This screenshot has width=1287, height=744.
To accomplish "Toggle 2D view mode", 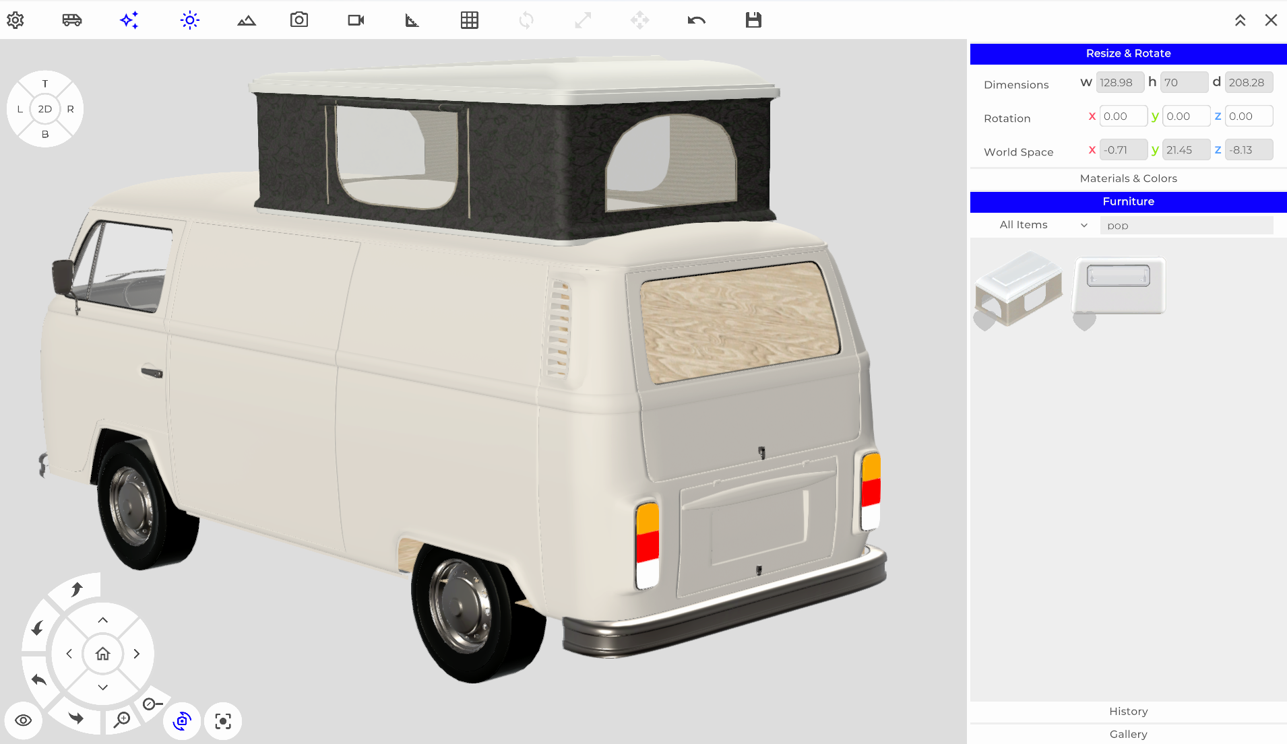I will click(x=45, y=109).
